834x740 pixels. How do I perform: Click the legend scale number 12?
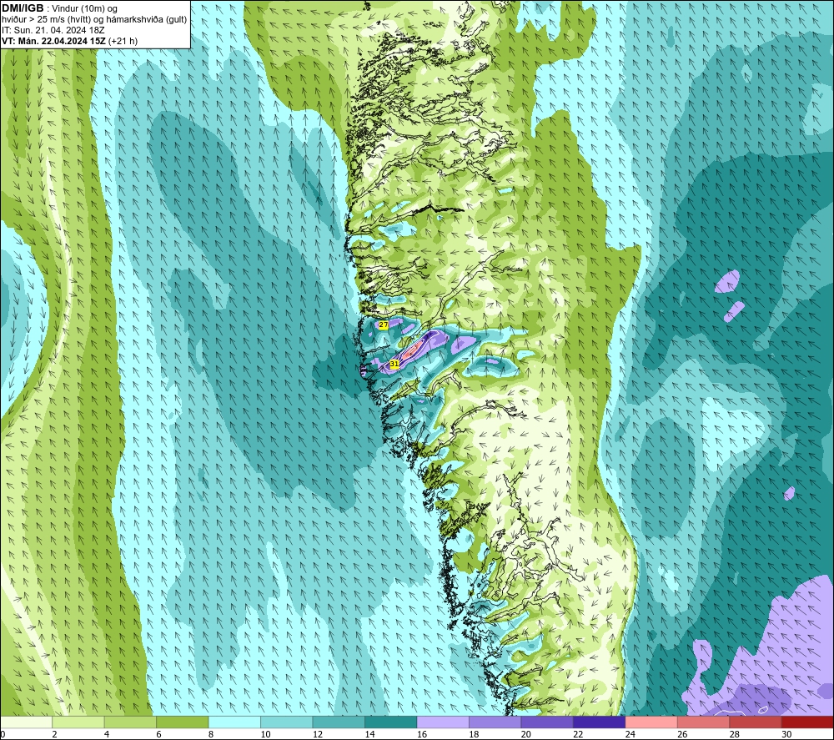click(x=318, y=734)
